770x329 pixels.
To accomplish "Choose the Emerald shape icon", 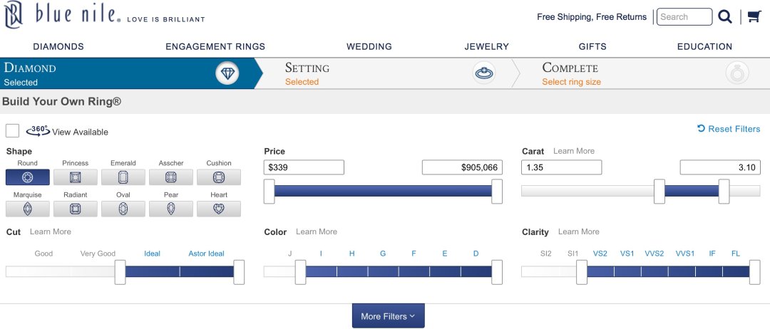I will [123, 177].
